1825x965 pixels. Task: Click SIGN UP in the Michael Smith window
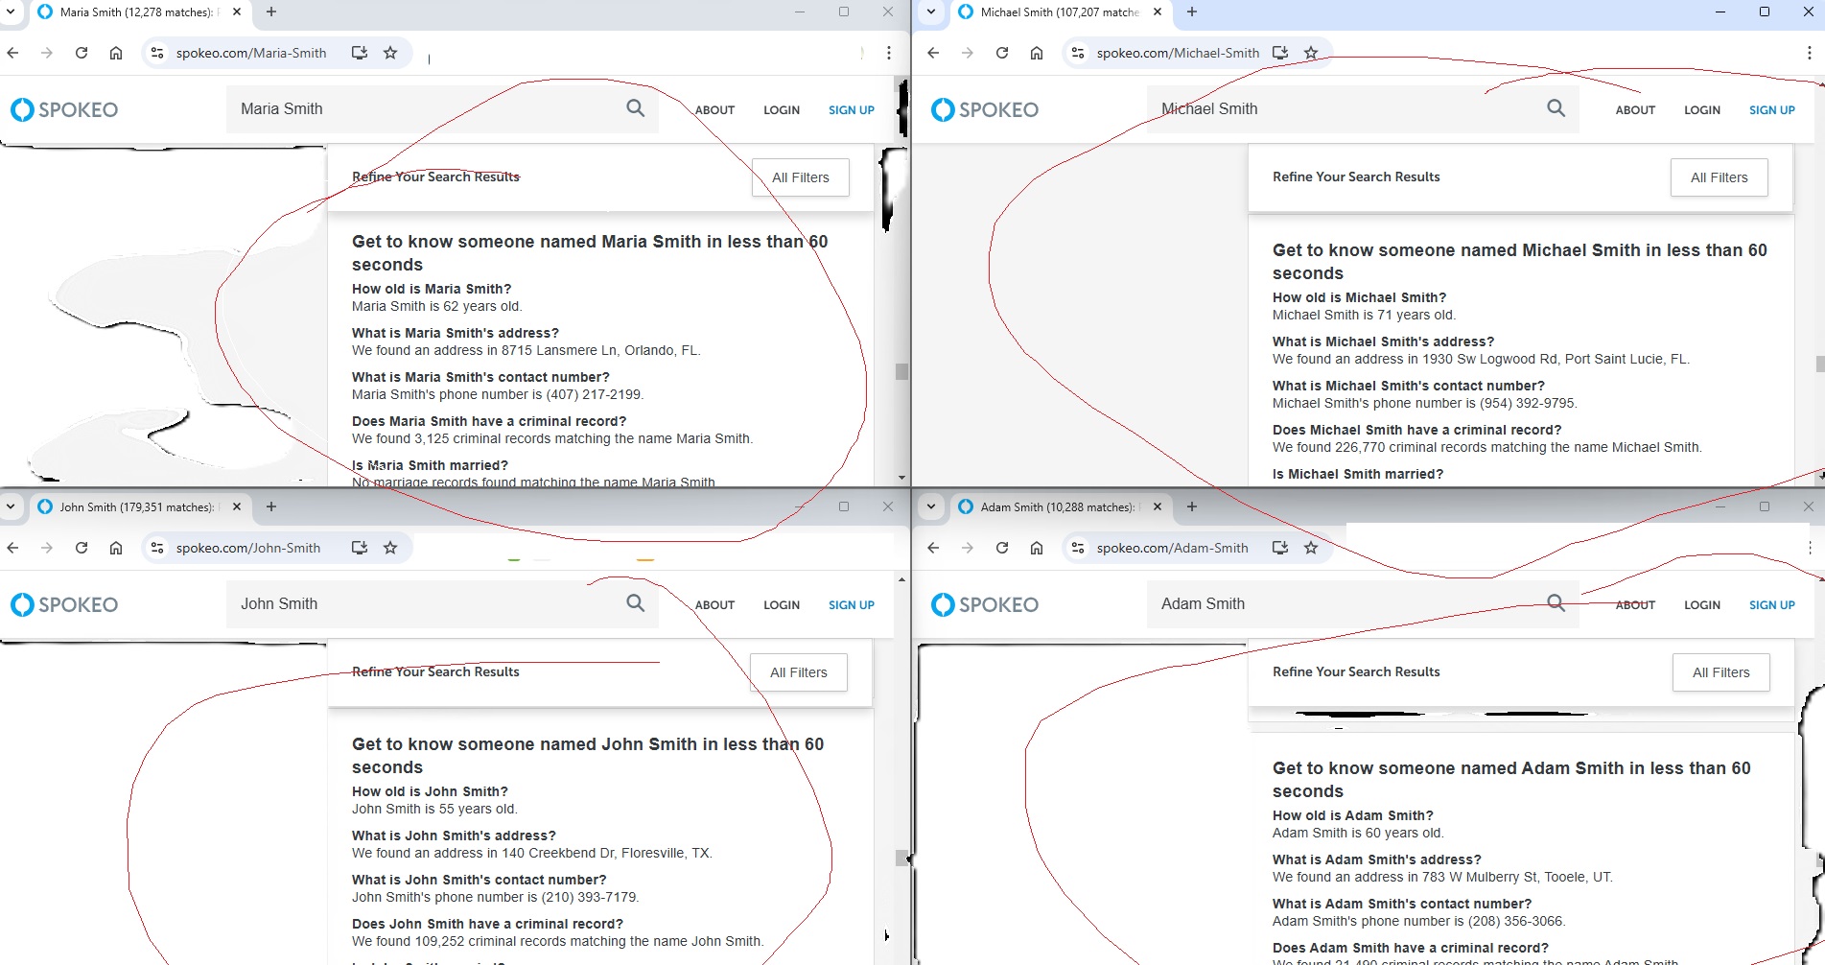(1771, 109)
